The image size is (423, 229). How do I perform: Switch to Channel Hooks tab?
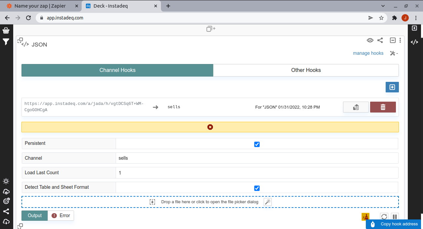click(x=117, y=70)
